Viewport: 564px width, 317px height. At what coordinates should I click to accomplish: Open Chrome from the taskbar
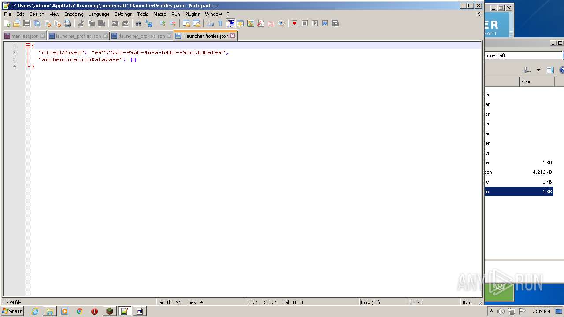79,311
